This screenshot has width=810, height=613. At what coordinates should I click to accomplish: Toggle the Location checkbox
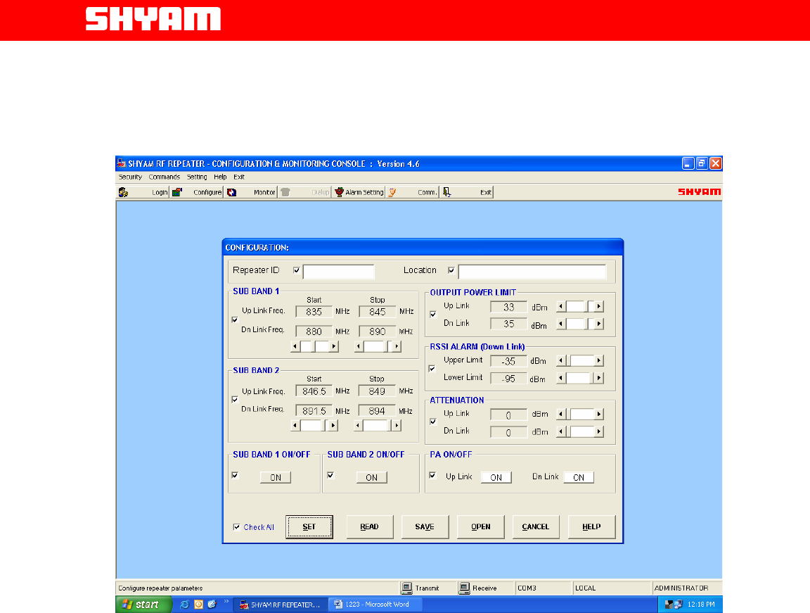click(451, 270)
